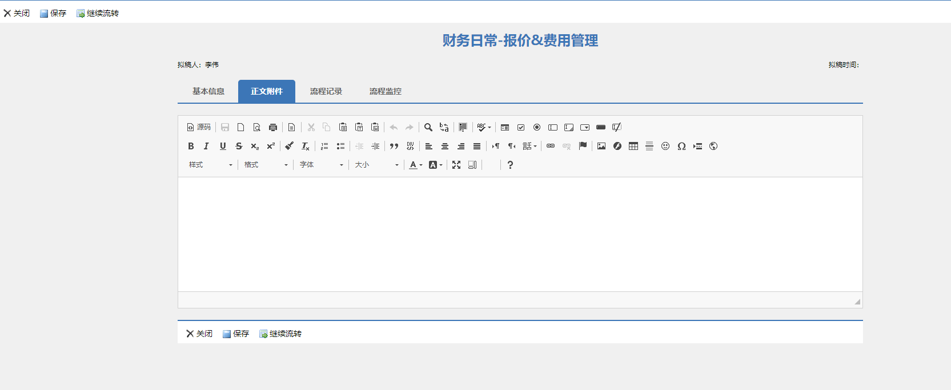Insert a radio button form field
951x390 pixels.
point(537,127)
